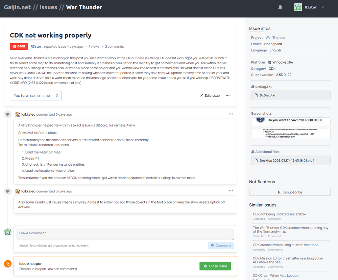Open the War Thunder project link
This screenshot has width=338, height=280.
[x=275, y=38]
